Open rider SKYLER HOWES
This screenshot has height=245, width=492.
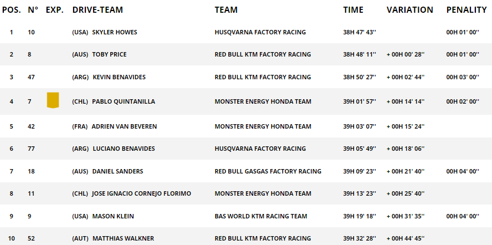[x=115, y=32]
